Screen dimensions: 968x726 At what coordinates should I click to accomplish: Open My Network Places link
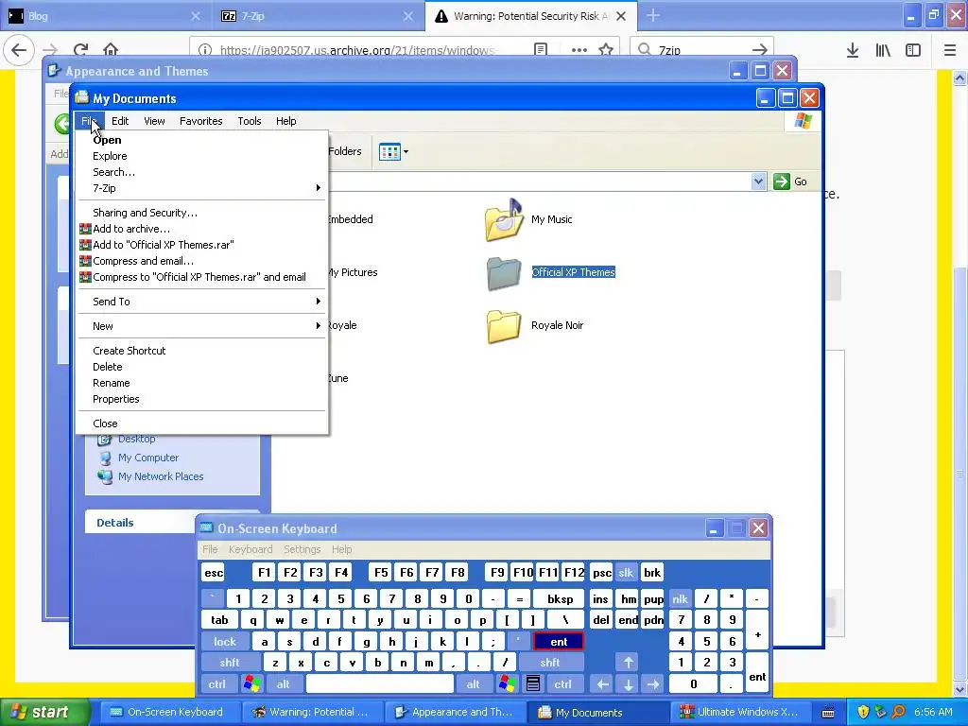(x=161, y=476)
